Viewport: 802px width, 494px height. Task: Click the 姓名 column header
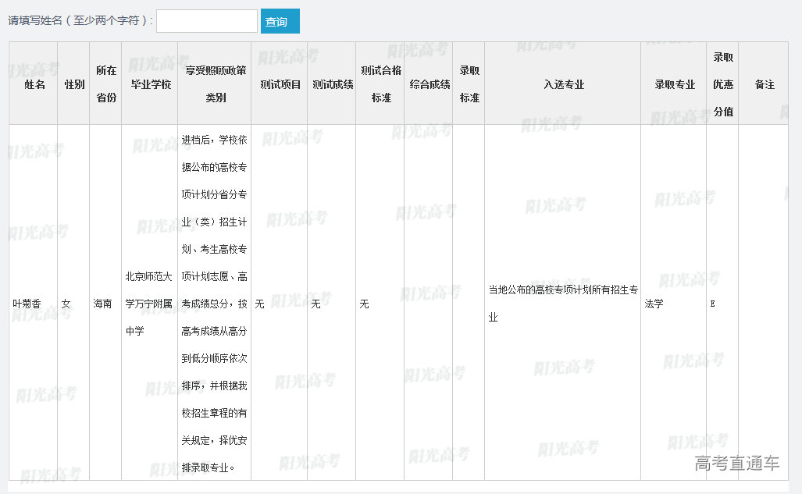pos(34,84)
